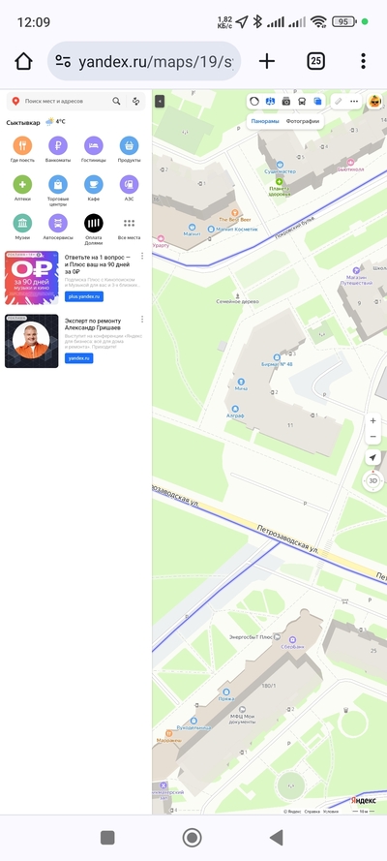Open the photos camera icon
387x861 pixels.
pyautogui.click(x=285, y=101)
